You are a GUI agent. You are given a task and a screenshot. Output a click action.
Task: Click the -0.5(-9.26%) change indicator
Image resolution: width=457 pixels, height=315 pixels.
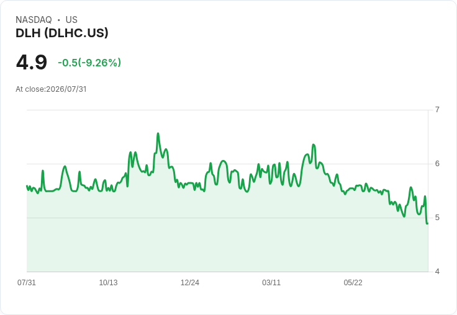89,63
